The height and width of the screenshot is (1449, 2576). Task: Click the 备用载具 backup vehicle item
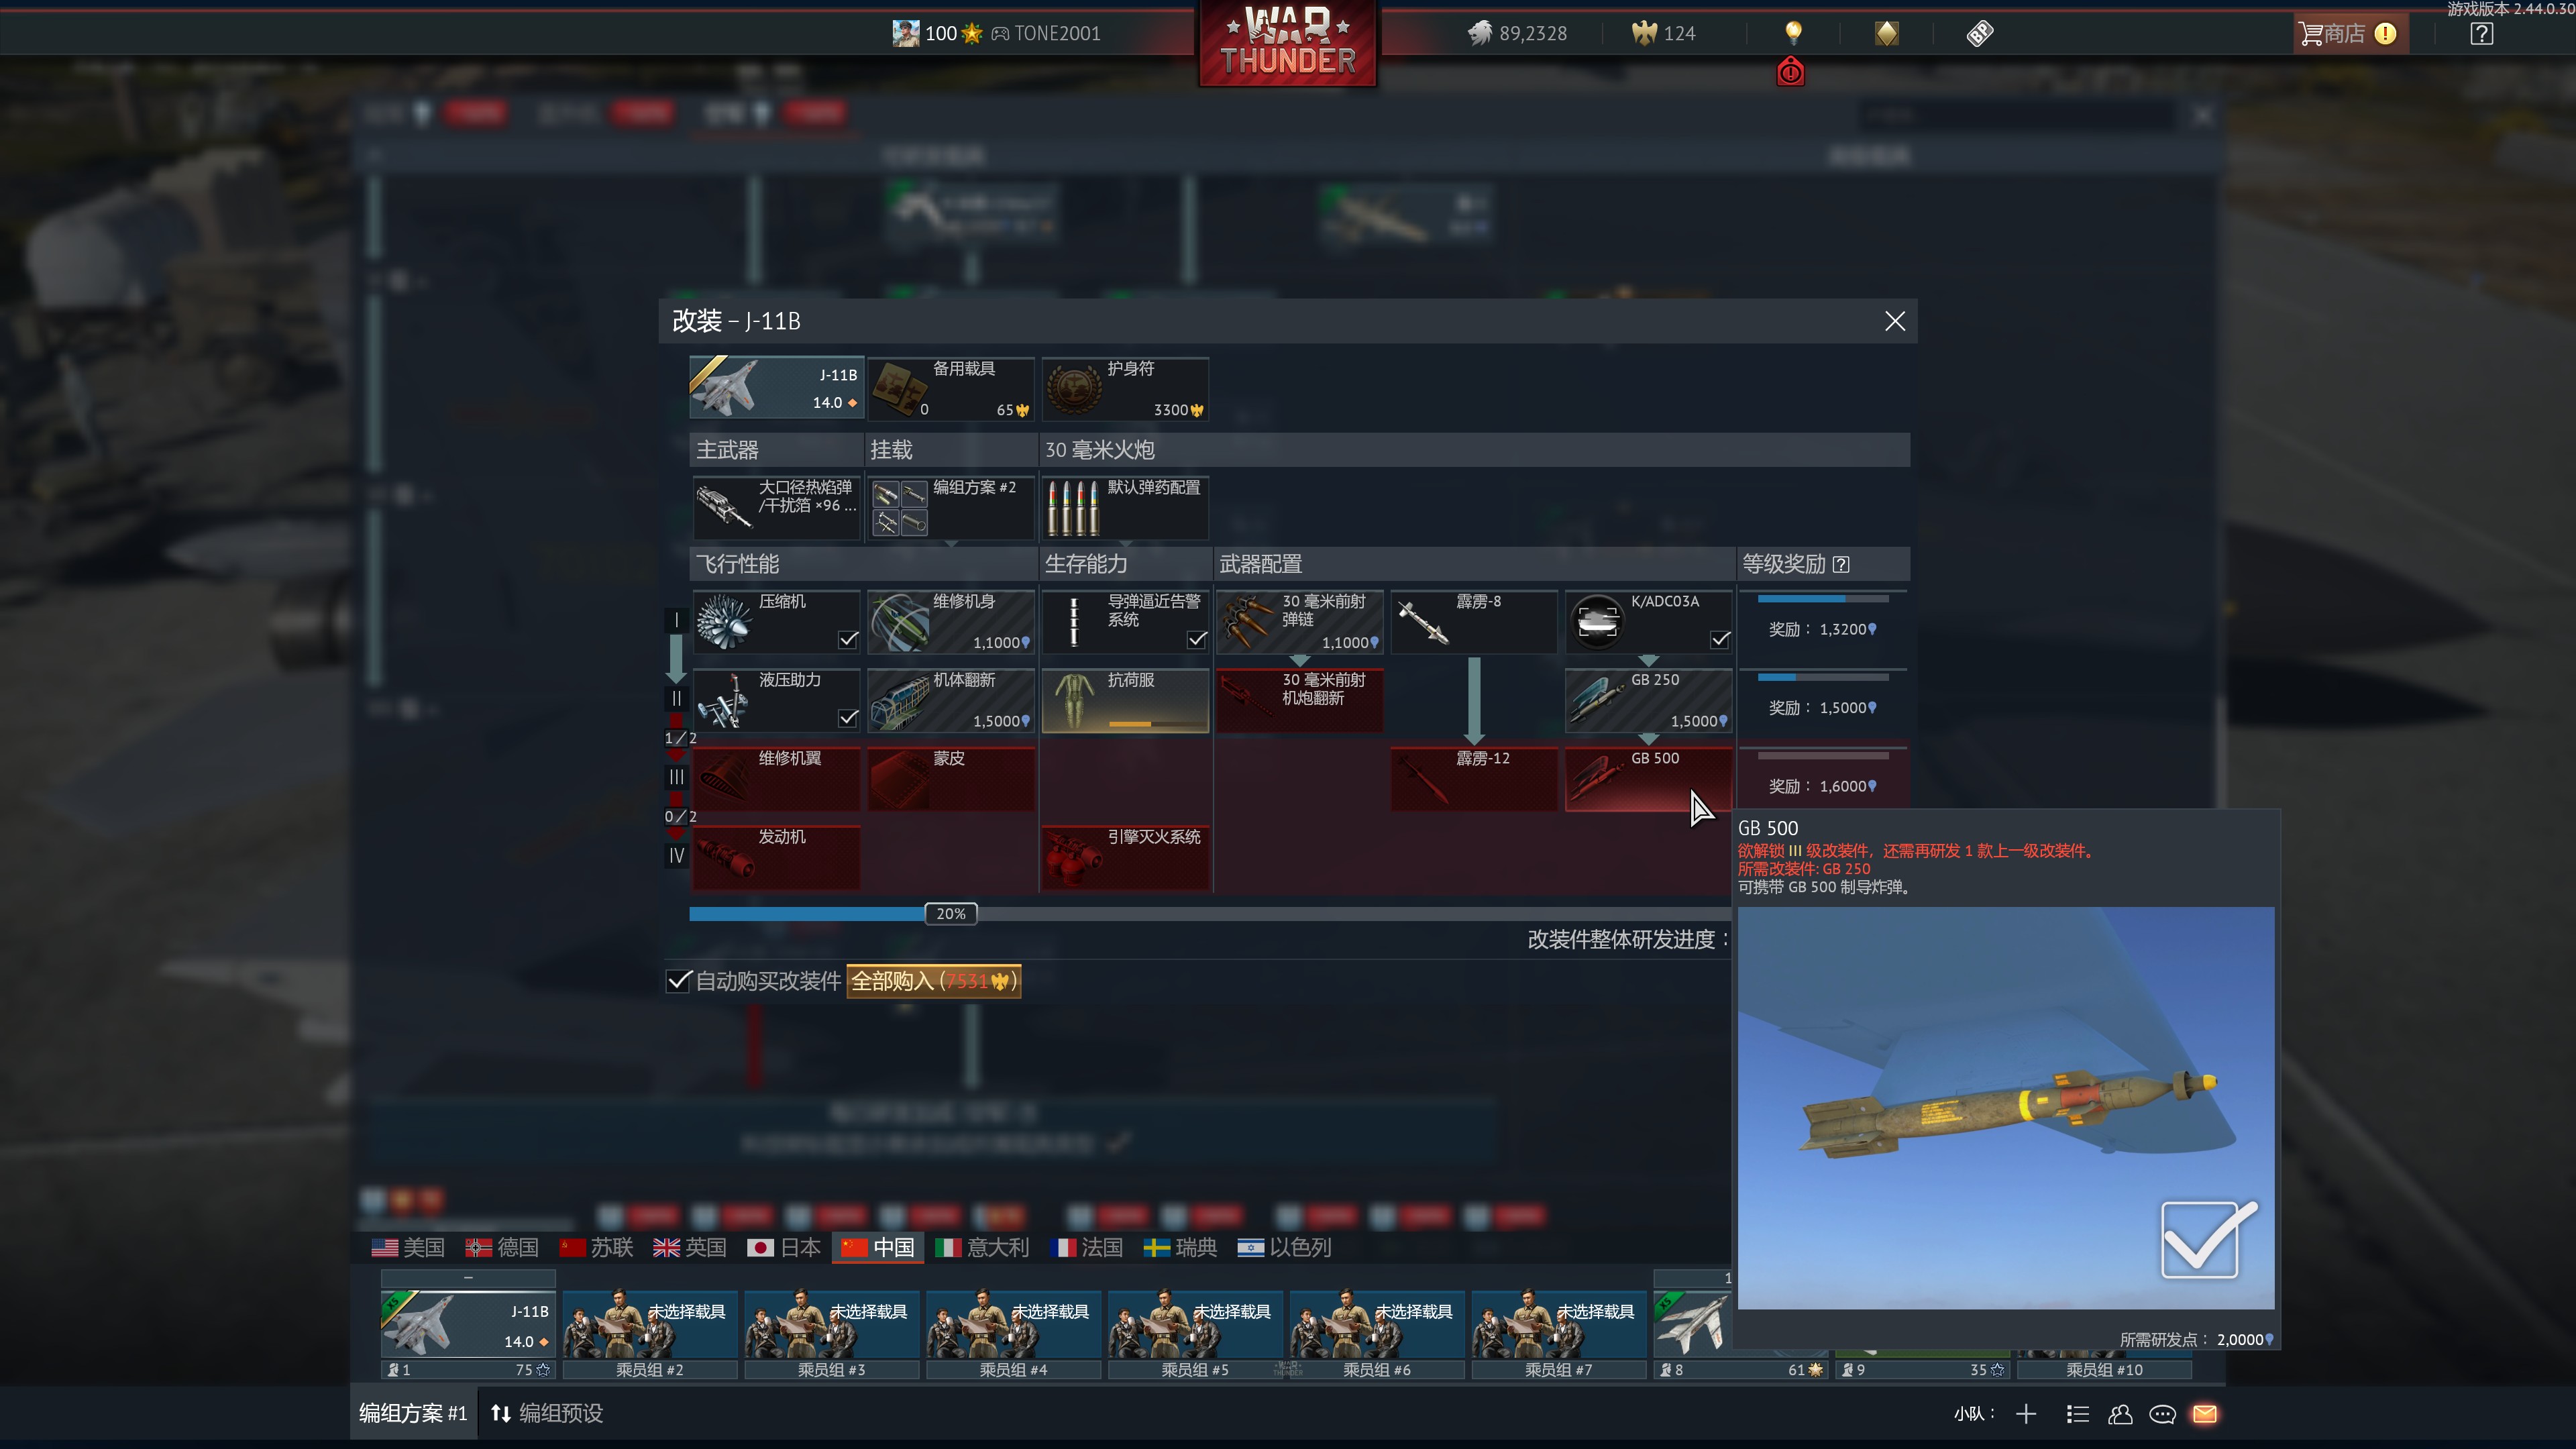coord(951,388)
